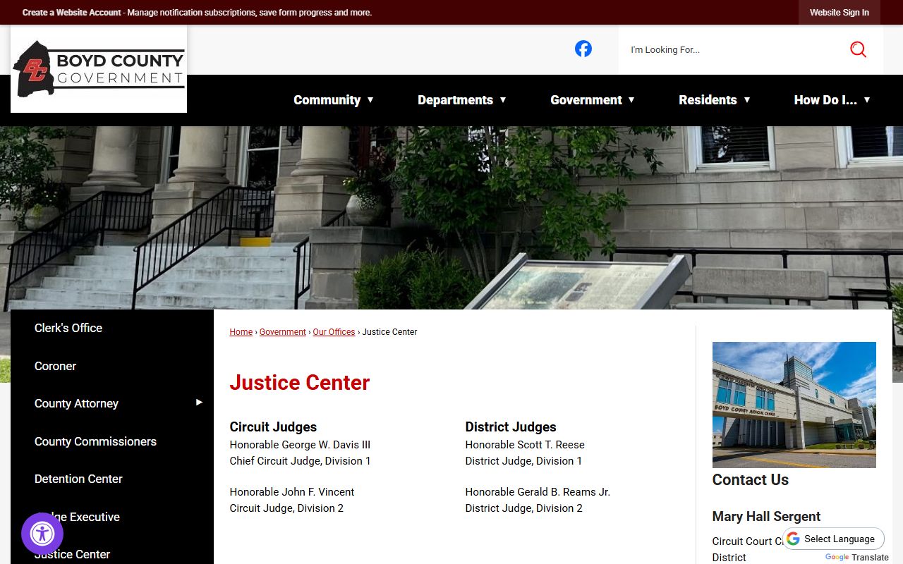
Task: Open the Boyd County Facebook page icon
Action: [583, 49]
